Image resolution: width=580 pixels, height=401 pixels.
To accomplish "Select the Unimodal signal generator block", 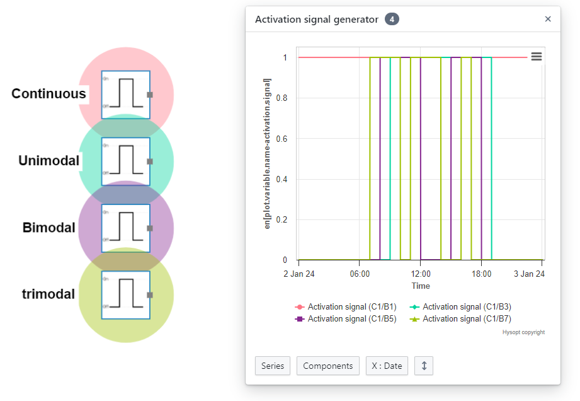I will 125,161.
